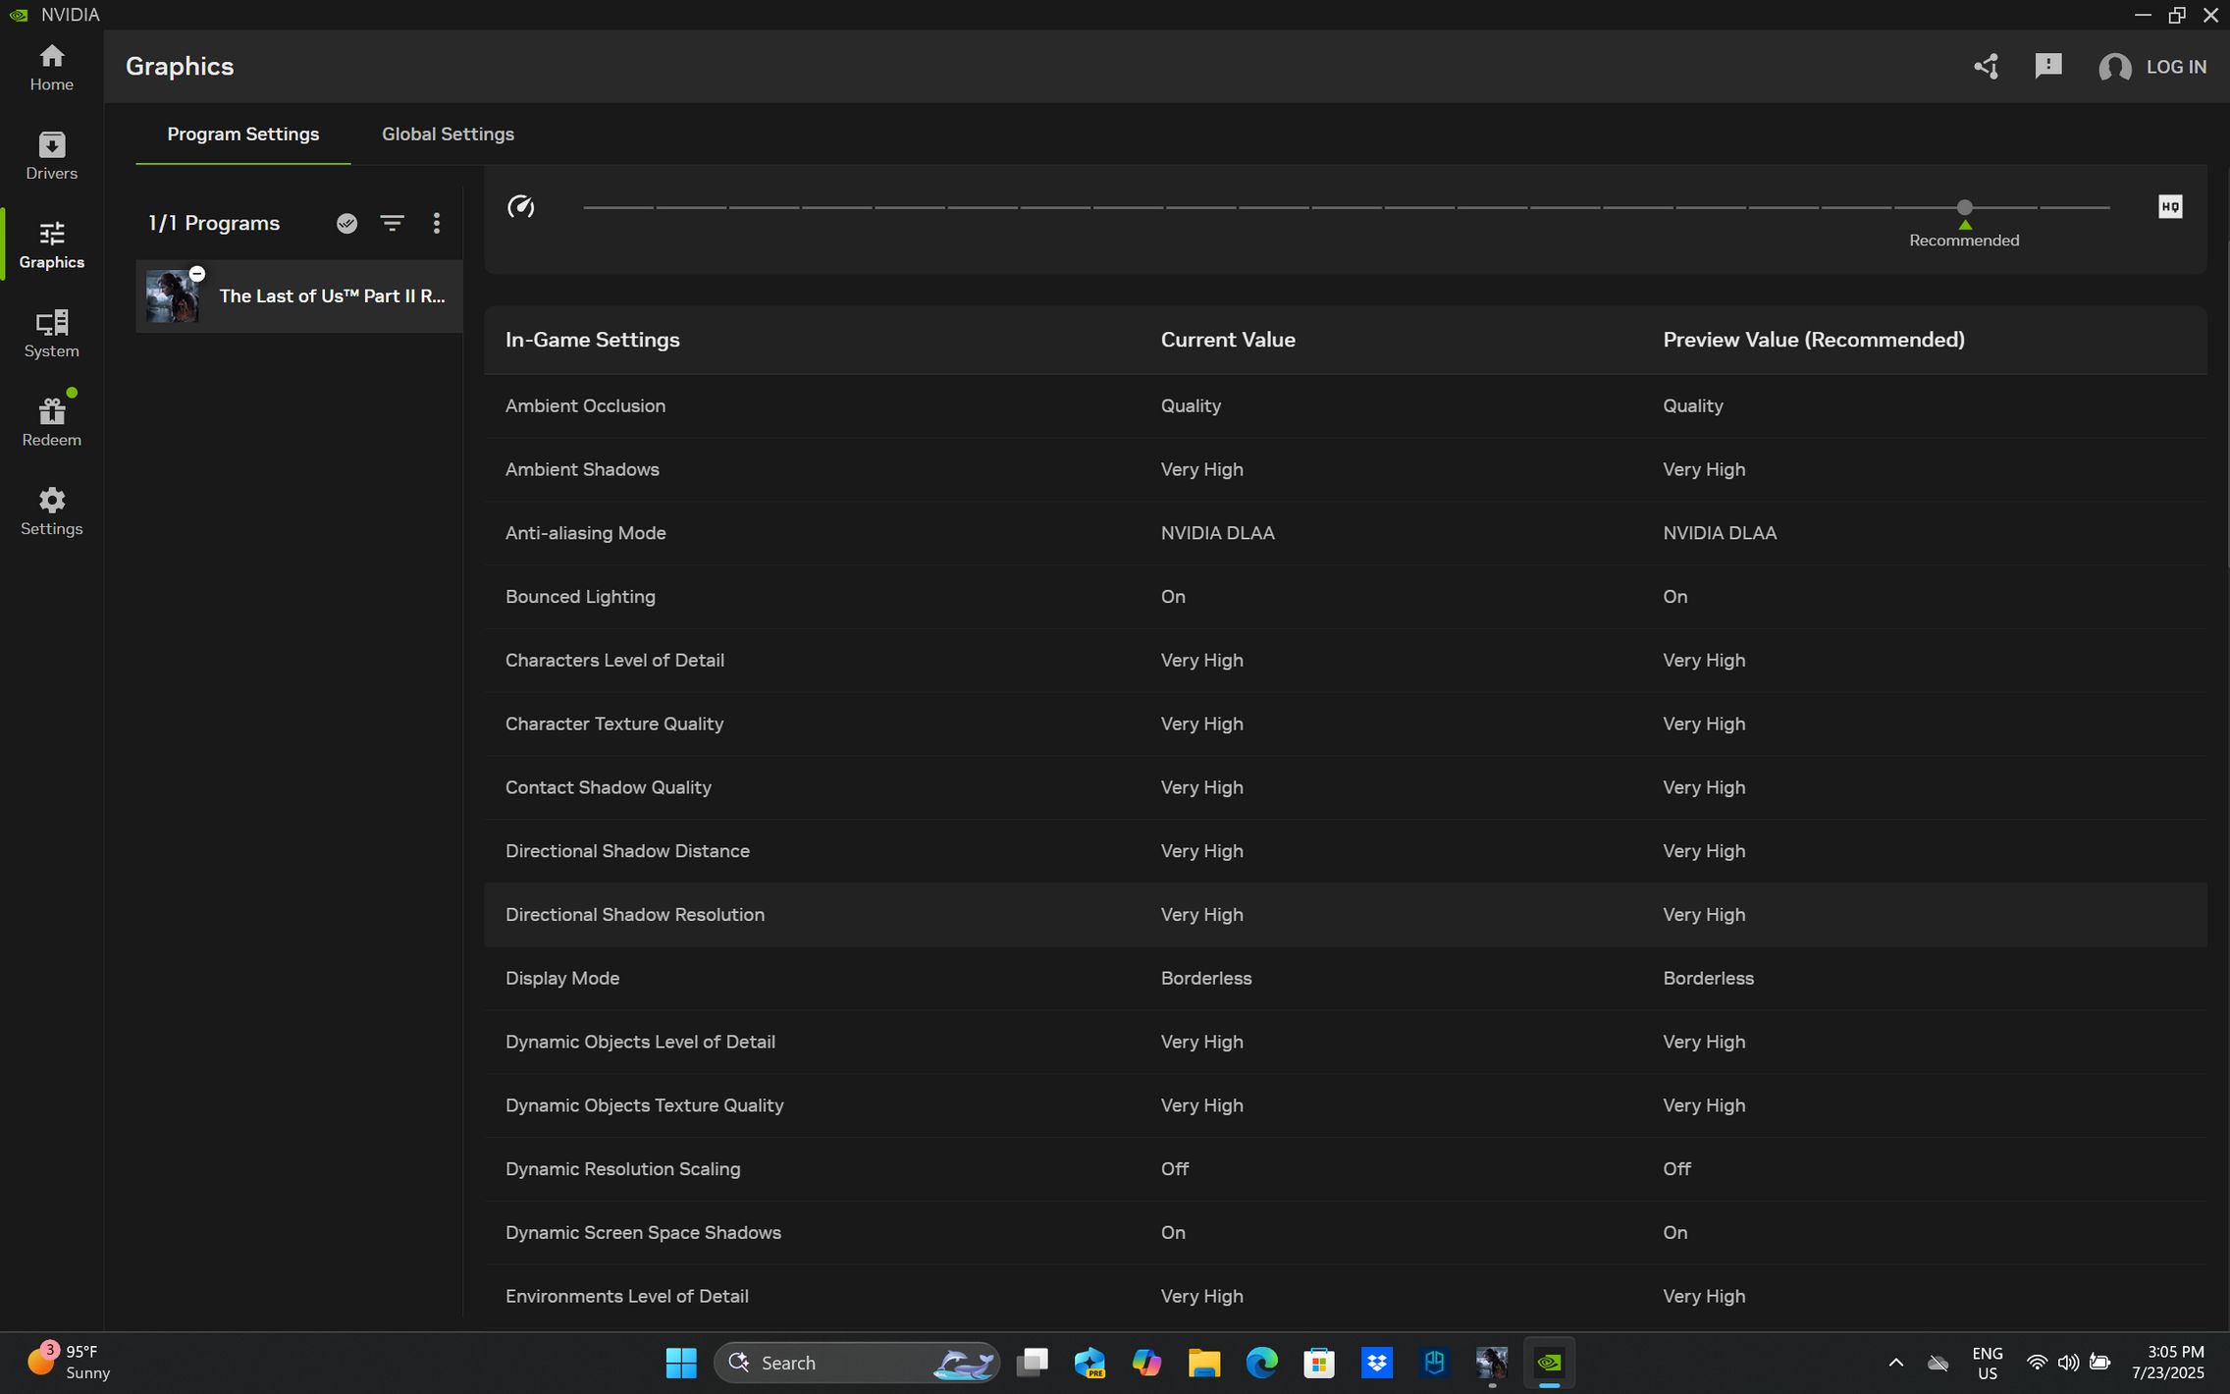This screenshot has height=1394, width=2230.
Task: Click Dynamic Screen Space Shadows label
Action: pyautogui.click(x=643, y=1233)
